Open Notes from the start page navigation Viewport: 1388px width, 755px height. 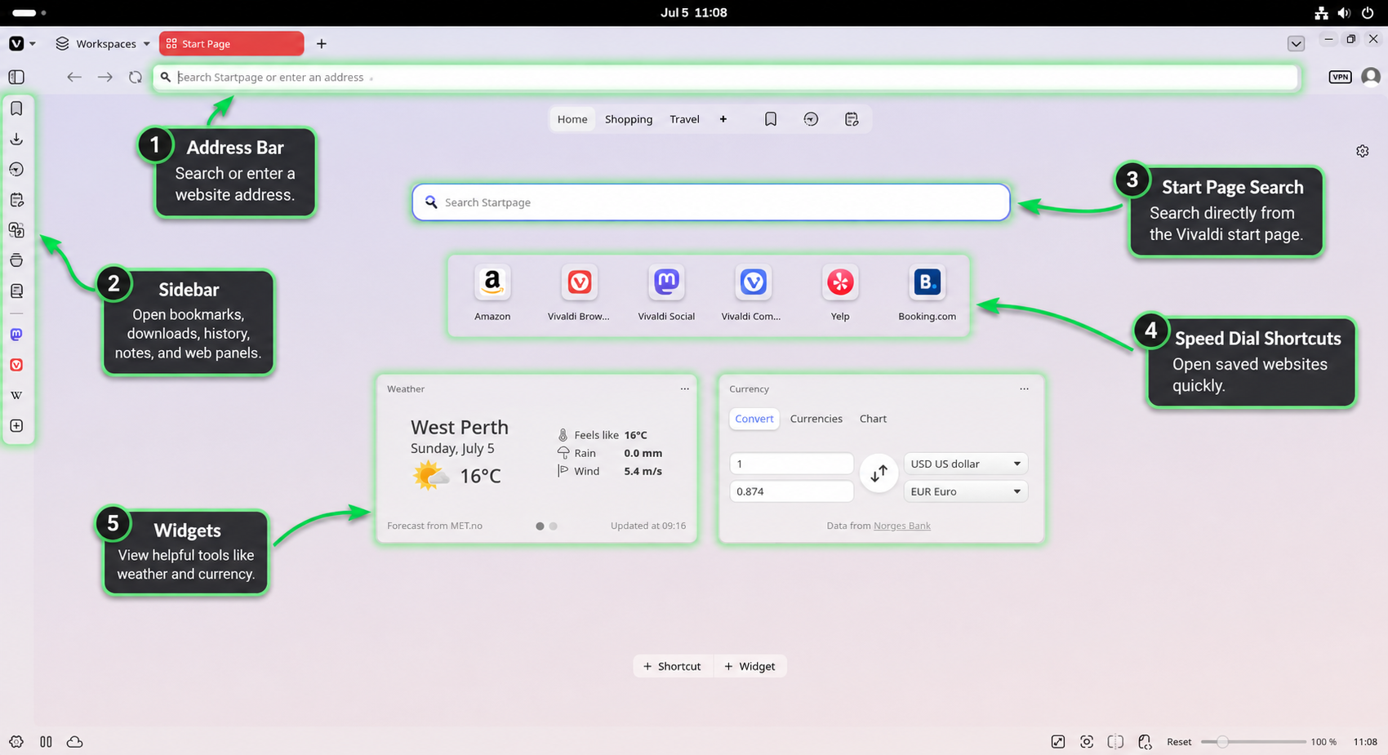pyautogui.click(x=852, y=119)
